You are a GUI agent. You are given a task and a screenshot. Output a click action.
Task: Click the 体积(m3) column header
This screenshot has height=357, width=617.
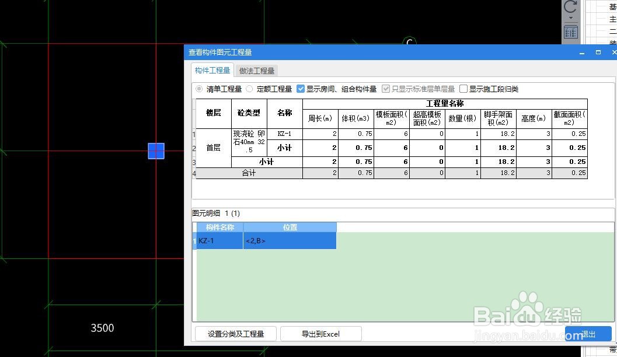pyautogui.click(x=355, y=117)
